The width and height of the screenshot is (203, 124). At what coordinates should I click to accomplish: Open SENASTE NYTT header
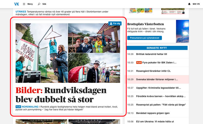click(157, 48)
